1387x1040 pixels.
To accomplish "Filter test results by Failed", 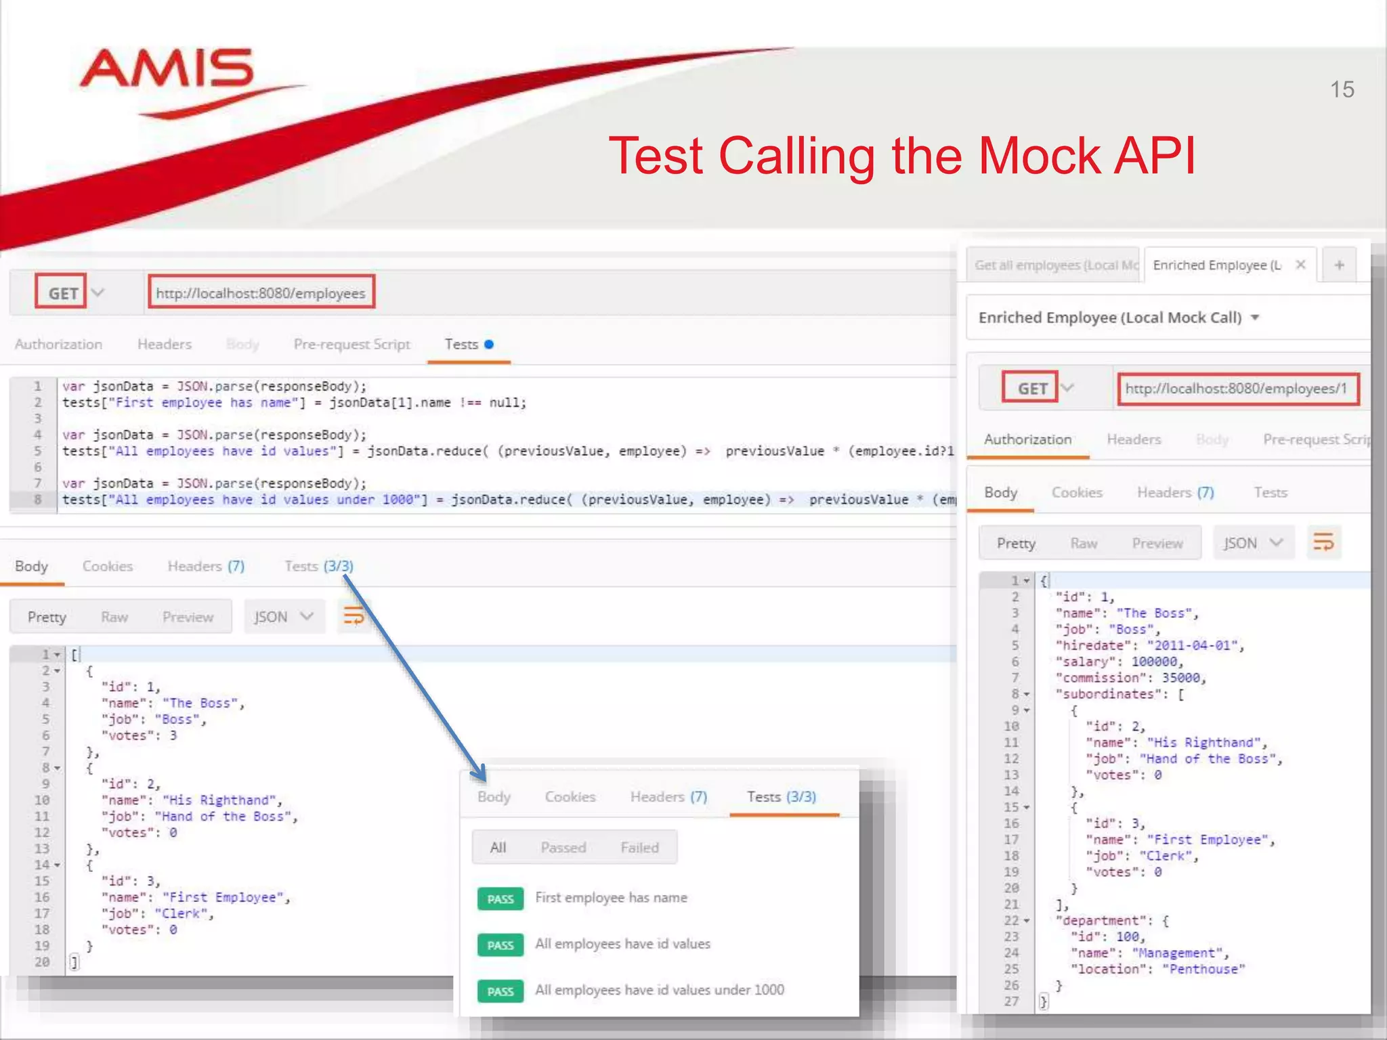I will (x=640, y=848).
